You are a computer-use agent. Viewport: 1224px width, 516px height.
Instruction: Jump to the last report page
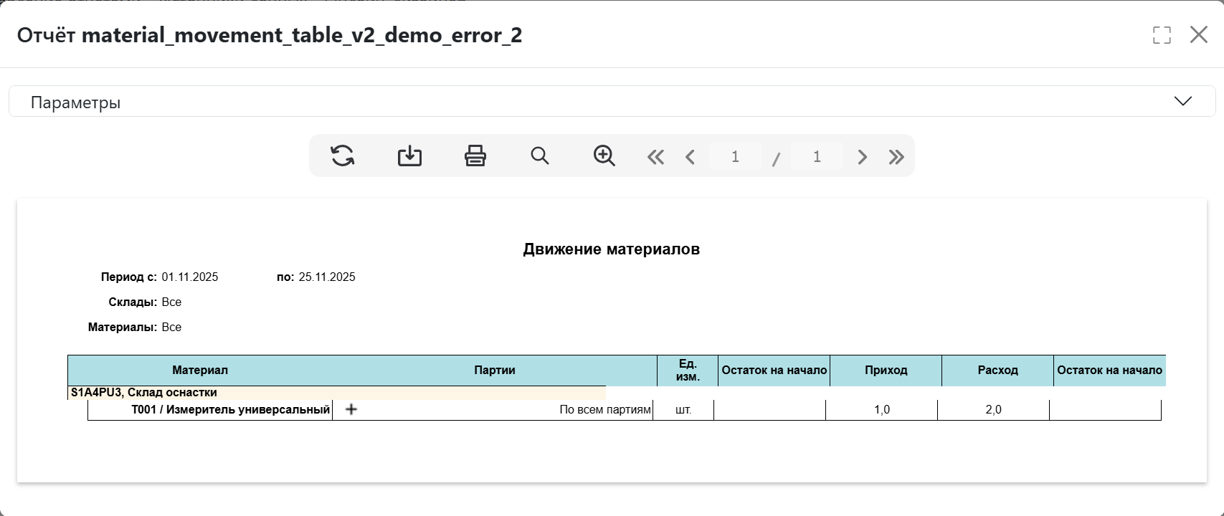pyautogui.click(x=896, y=157)
